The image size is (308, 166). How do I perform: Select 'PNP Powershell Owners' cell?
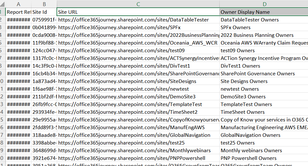[x=264, y=158]
